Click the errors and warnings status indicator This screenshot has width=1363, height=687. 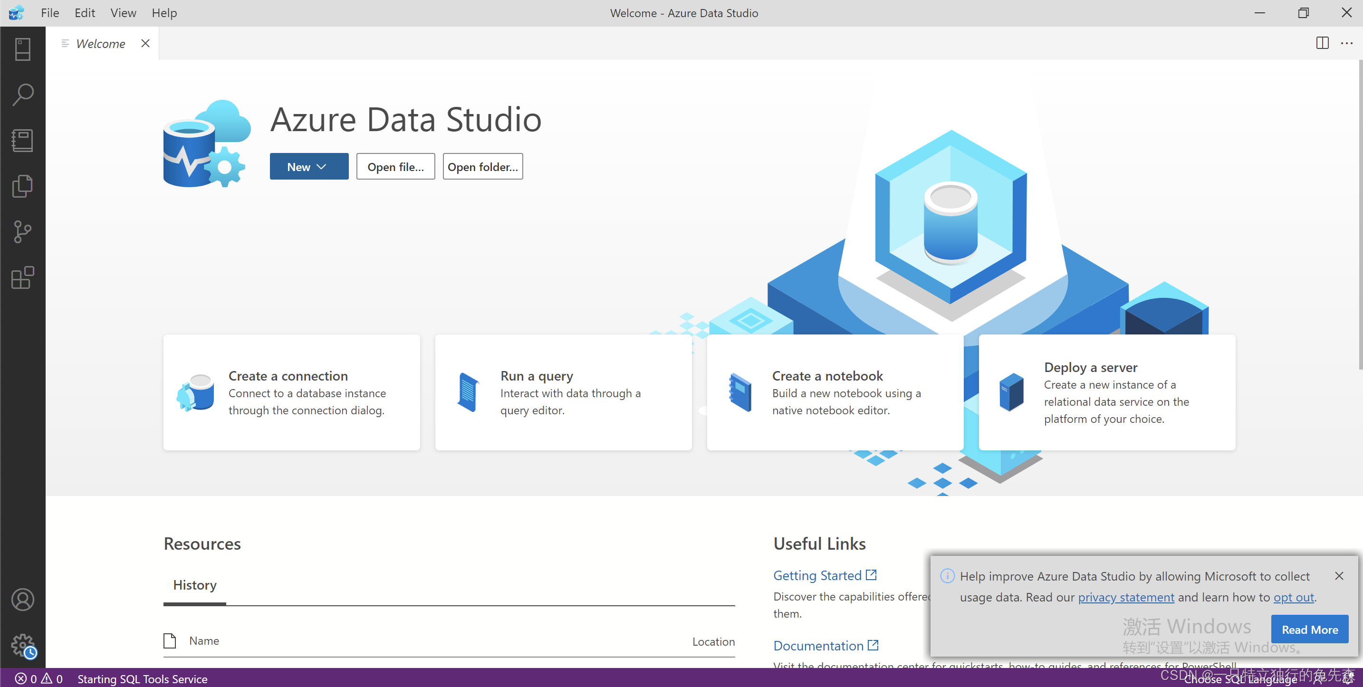pyautogui.click(x=37, y=678)
